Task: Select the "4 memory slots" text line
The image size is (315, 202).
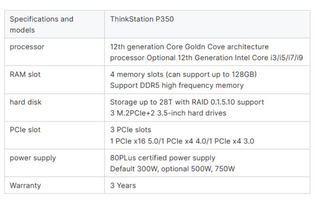Action: (x=183, y=74)
